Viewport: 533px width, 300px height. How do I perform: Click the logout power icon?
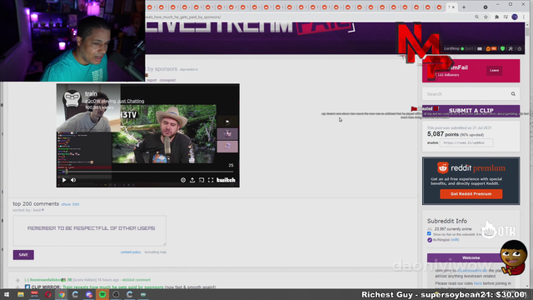point(519,49)
